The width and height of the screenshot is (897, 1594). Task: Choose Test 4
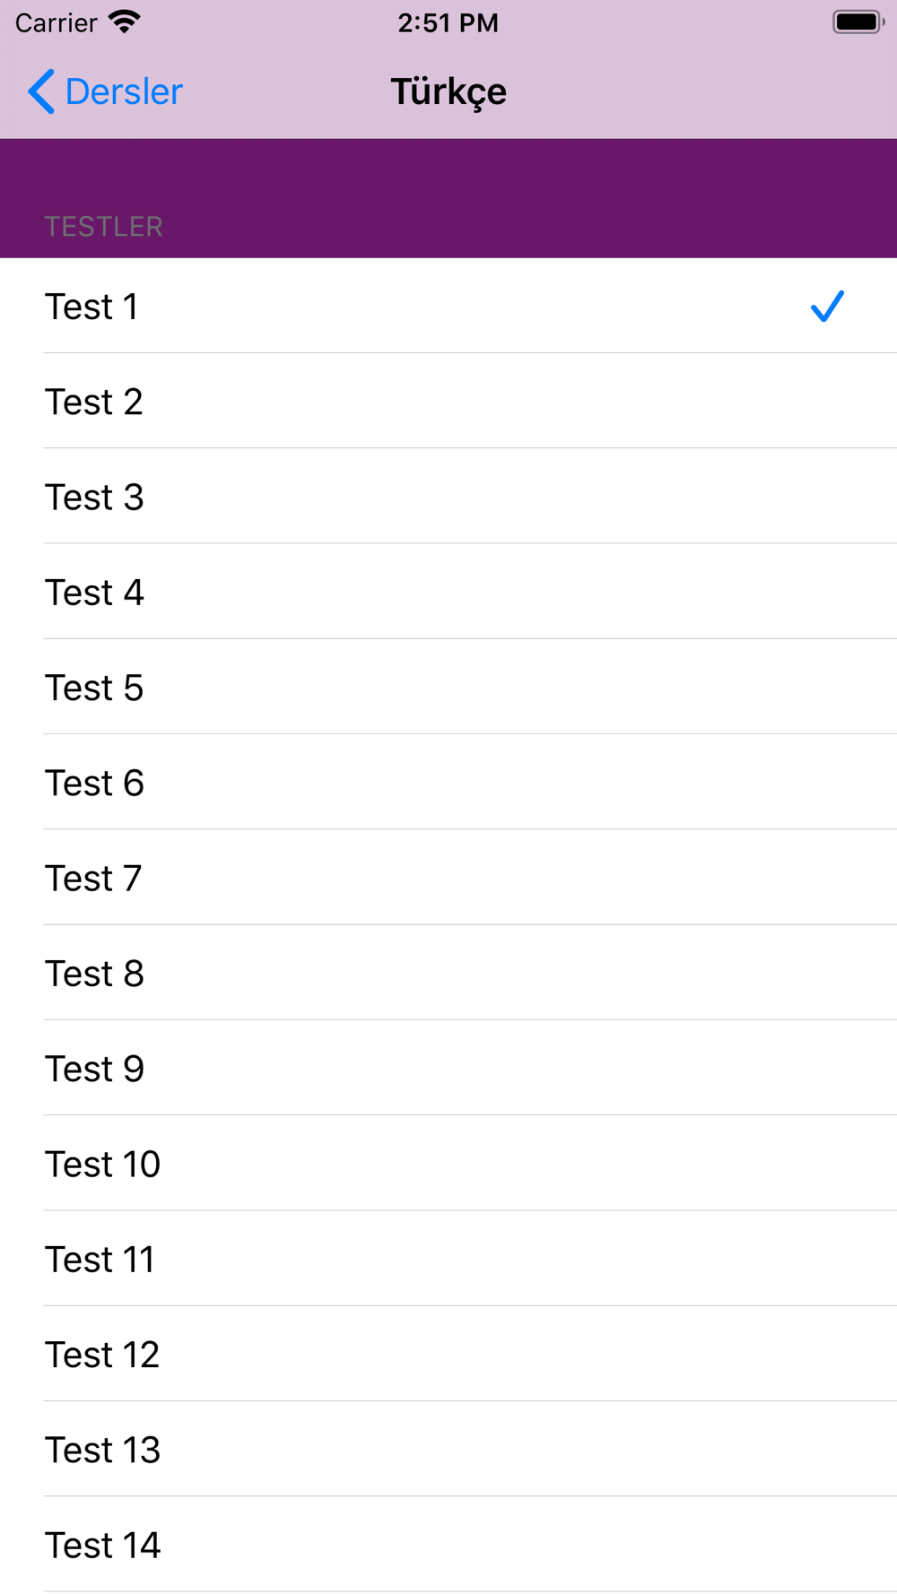[448, 592]
